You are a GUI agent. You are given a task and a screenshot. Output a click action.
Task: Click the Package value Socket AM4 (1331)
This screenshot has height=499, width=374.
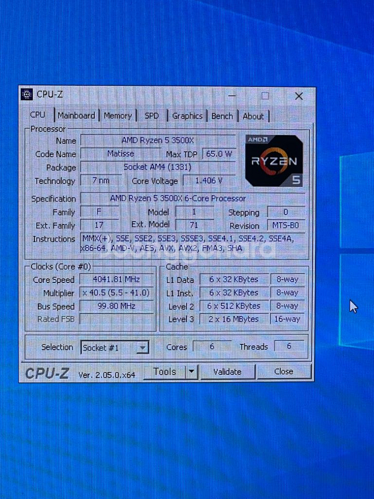pos(158,167)
